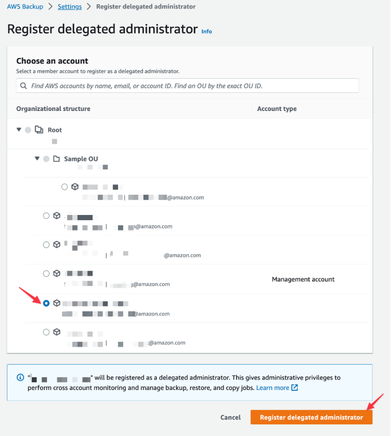Select the last account's radio button
This screenshot has width=391, height=436.
46,332
